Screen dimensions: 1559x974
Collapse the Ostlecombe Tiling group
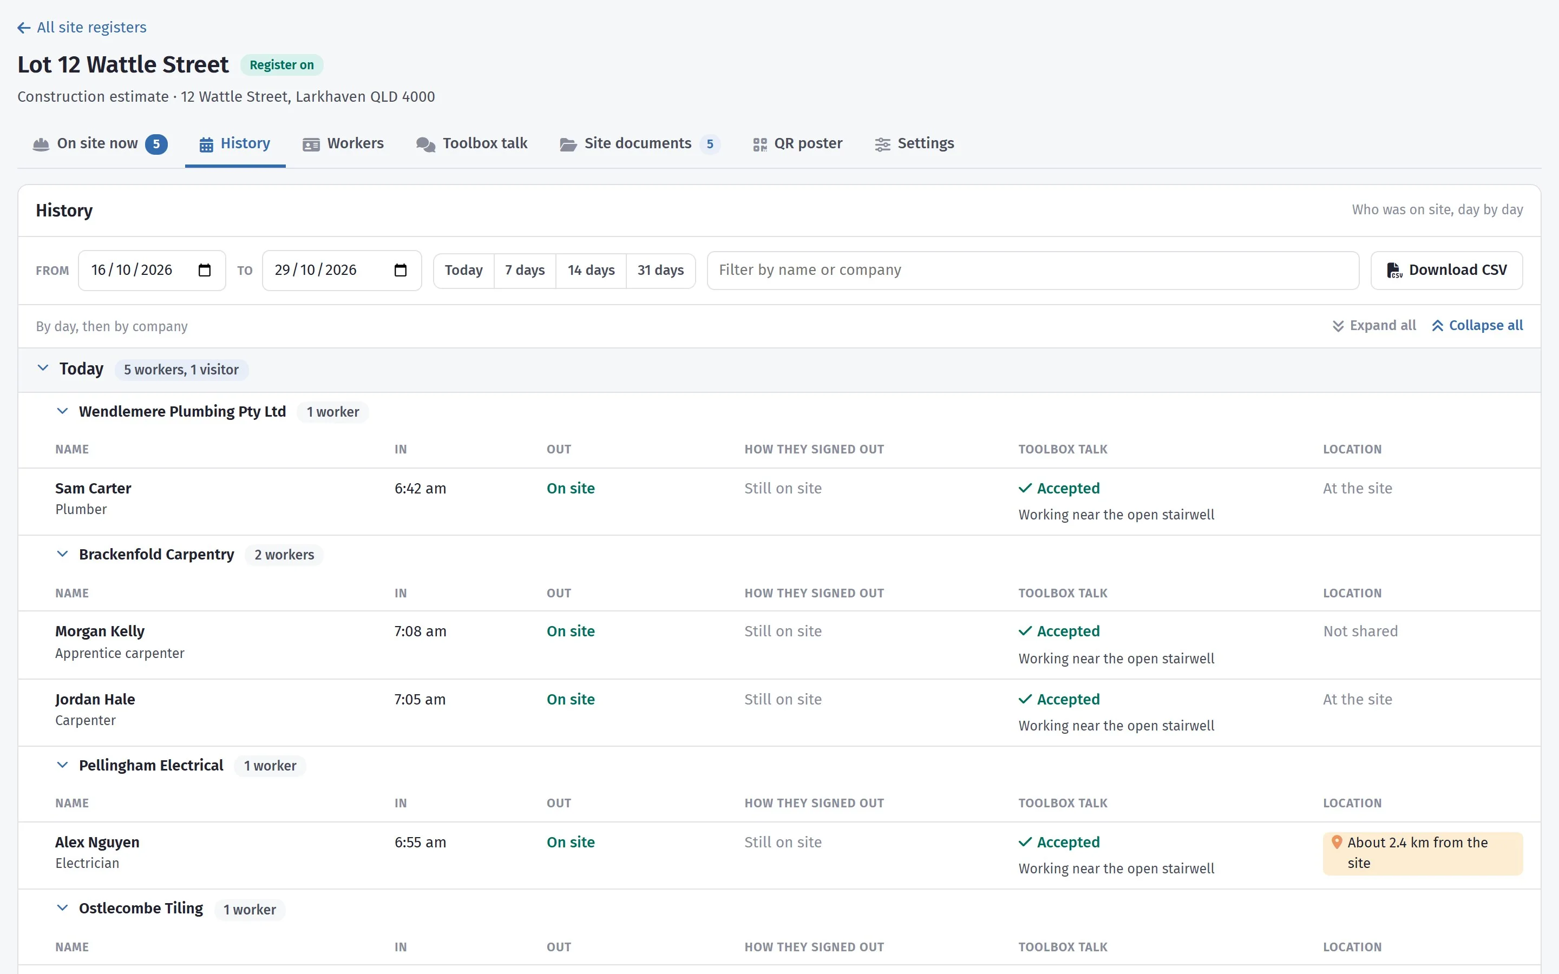pyautogui.click(x=62, y=907)
